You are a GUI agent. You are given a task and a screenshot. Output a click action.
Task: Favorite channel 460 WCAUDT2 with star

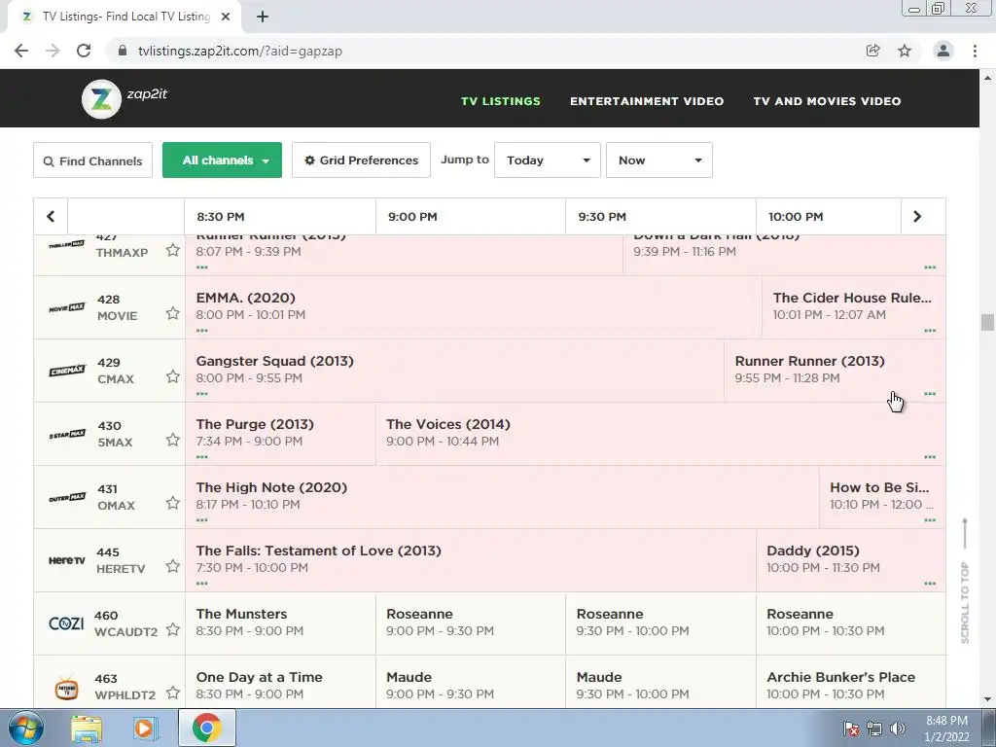point(173,629)
